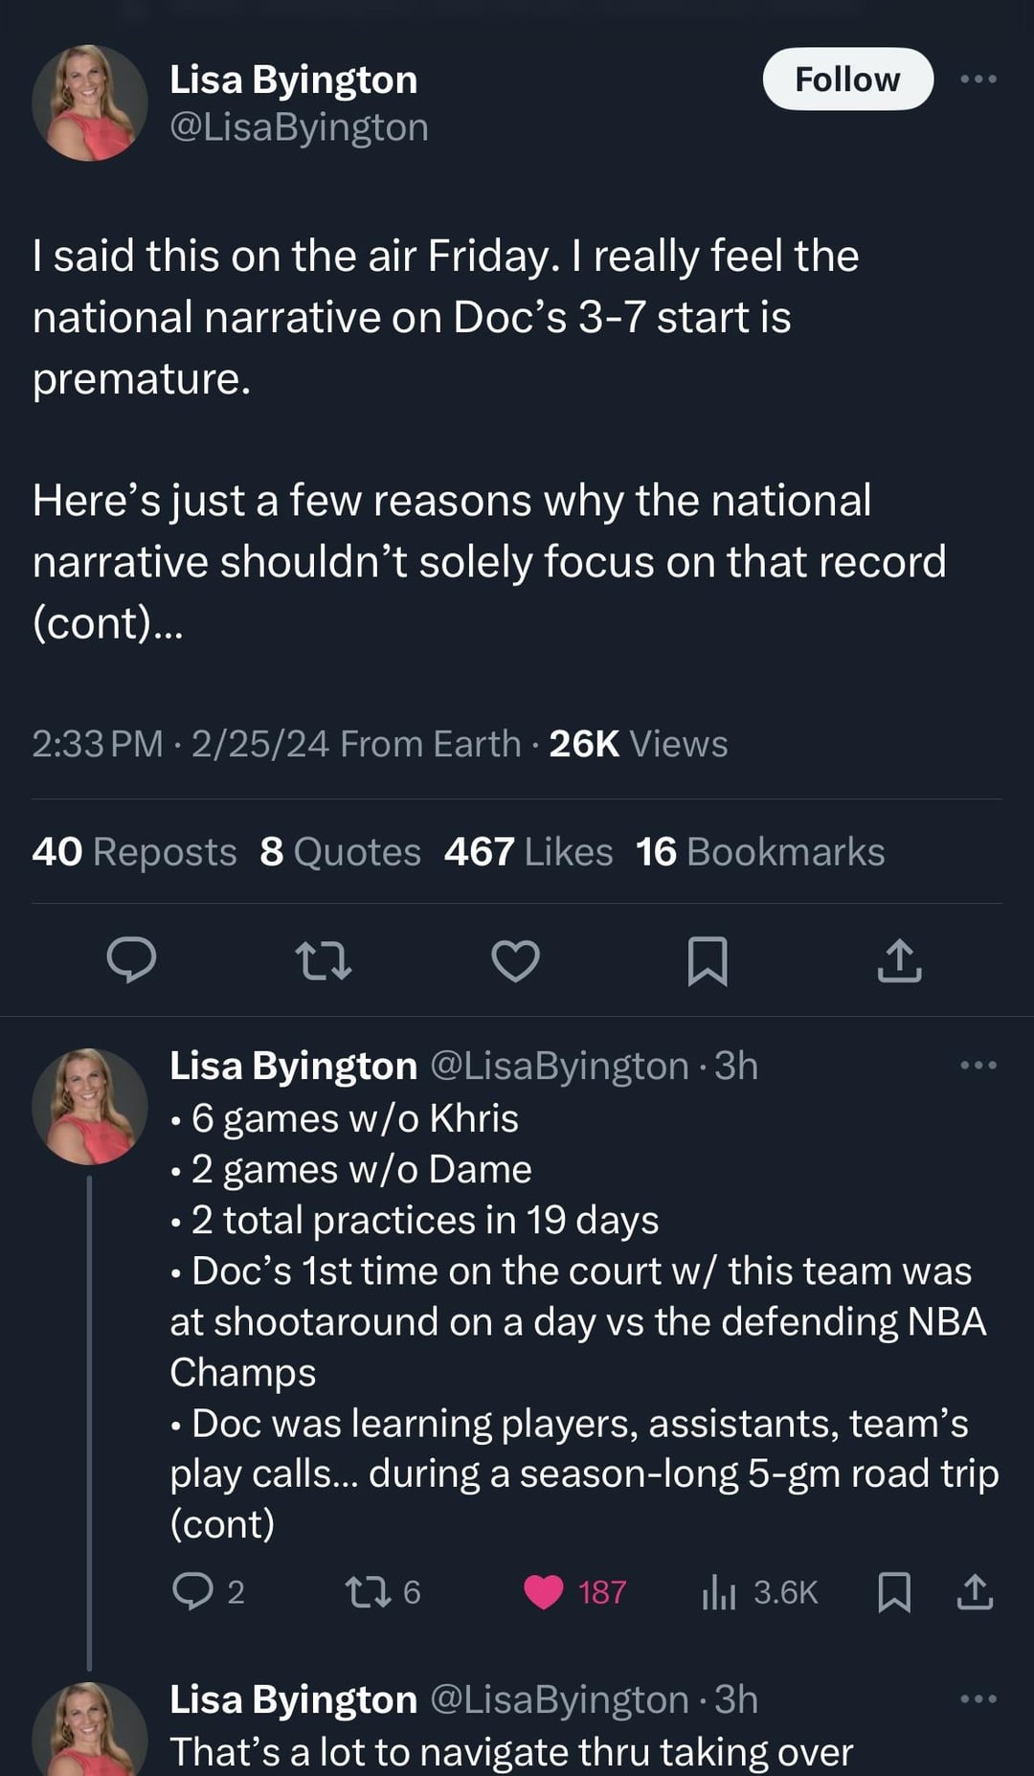Reply to the first thread reply

click(192, 1591)
